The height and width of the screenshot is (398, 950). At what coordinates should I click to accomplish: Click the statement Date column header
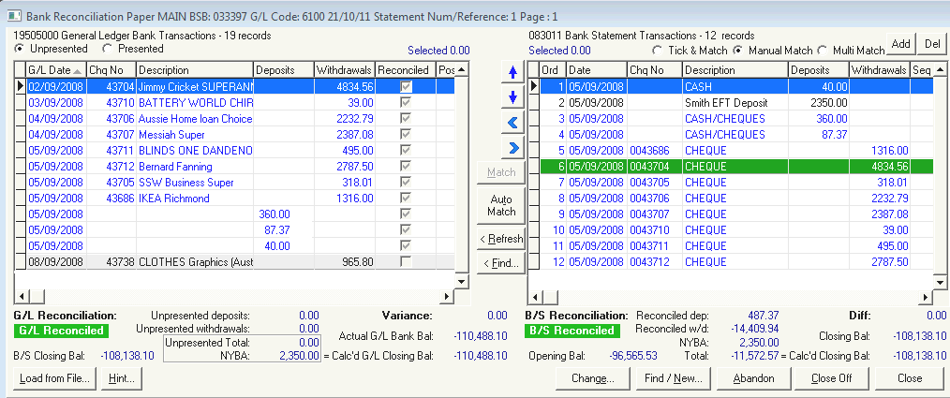coord(597,70)
